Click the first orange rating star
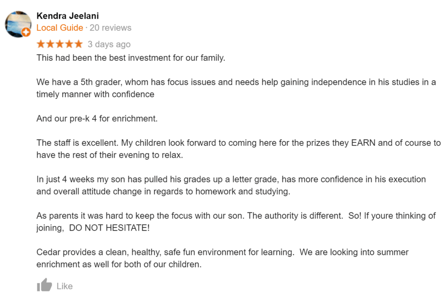 tap(41, 44)
